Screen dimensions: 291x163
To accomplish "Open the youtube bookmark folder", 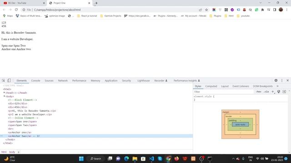I will click(243, 16).
